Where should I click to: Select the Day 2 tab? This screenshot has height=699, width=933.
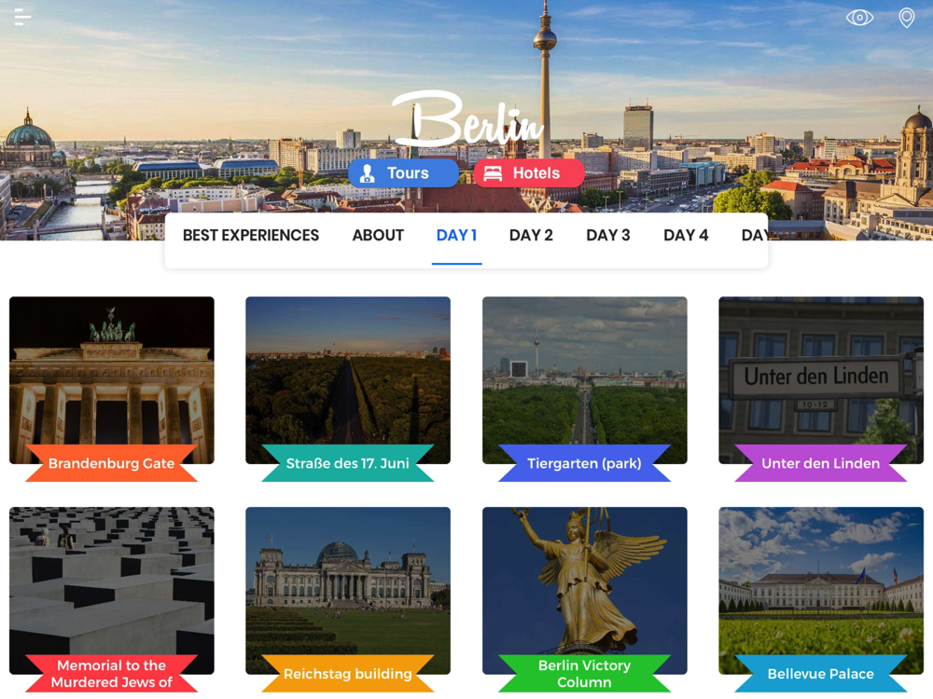tap(531, 236)
